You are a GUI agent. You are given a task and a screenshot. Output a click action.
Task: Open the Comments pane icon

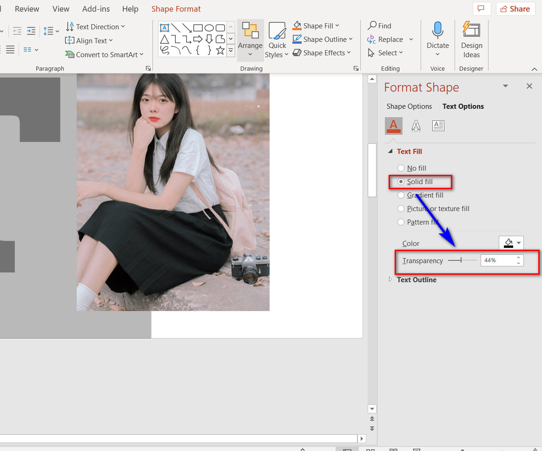481,9
